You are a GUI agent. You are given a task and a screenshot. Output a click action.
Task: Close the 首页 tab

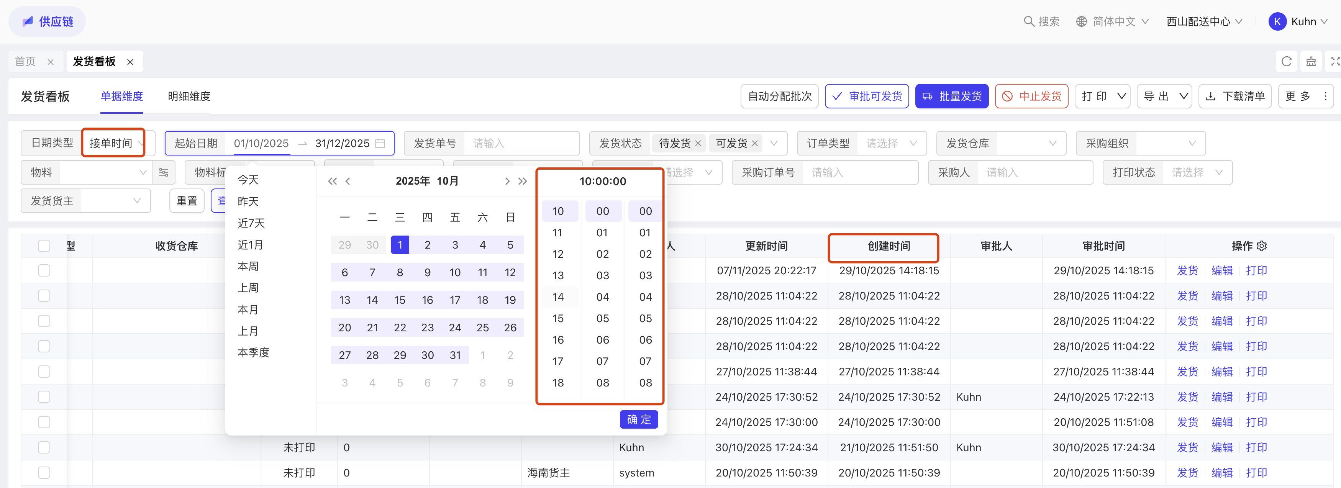click(51, 62)
